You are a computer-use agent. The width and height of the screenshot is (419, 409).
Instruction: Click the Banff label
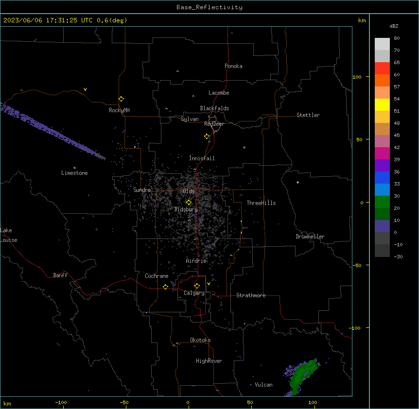click(x=60, y=275)
